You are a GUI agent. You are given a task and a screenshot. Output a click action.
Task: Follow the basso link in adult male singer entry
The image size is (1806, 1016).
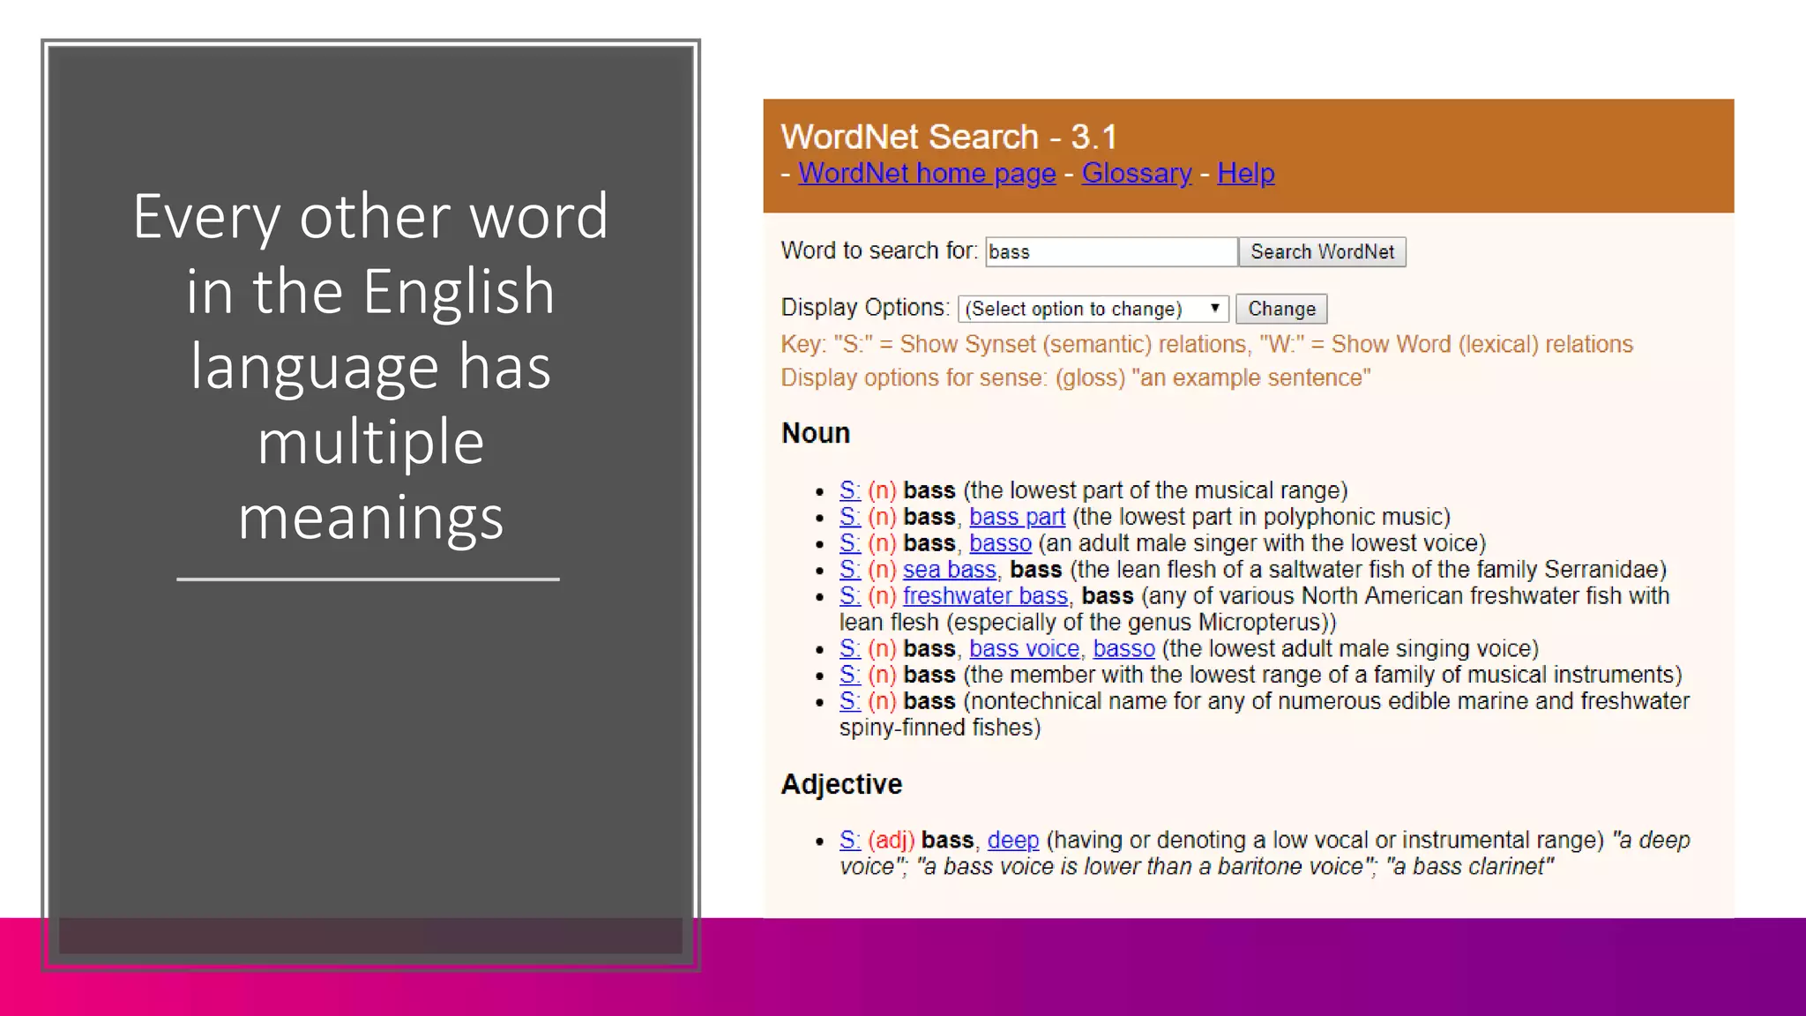pyautogui.click(x=1000, y=543)
